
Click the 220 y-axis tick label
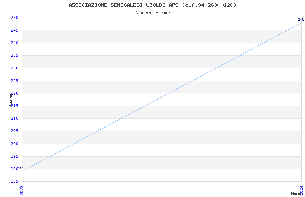pos(15,93)
